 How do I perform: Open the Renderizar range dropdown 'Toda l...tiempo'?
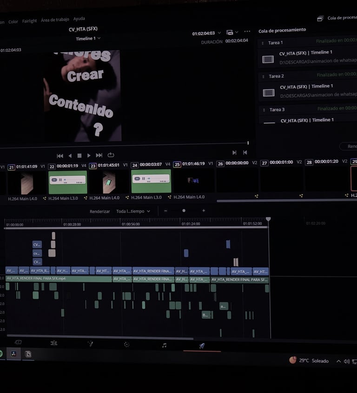tap(133, 211)
